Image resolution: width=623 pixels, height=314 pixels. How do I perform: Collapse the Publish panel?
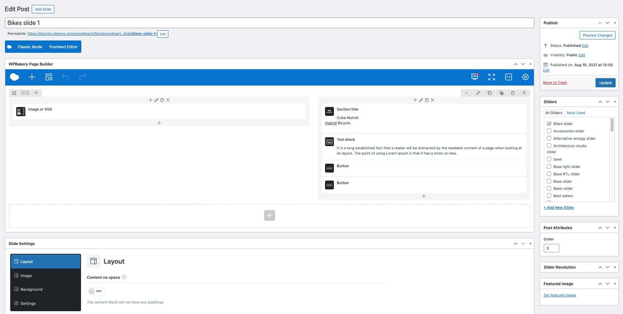pos(615,23)
